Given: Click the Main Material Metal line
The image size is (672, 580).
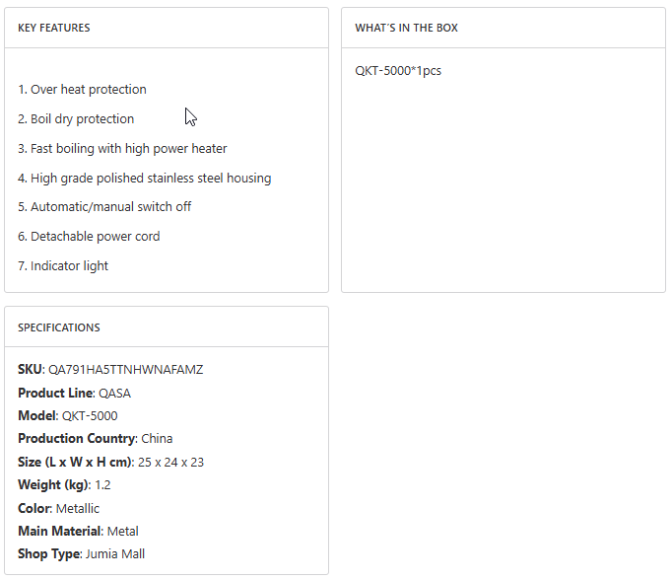Looking at the screenshot, I should [x=122, y=532].
